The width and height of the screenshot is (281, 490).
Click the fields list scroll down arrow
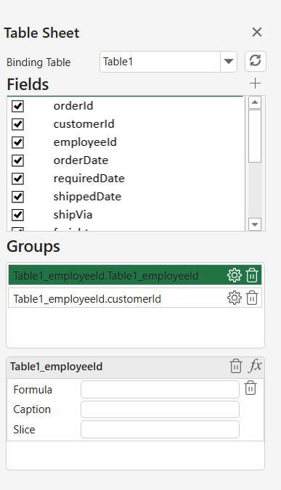(x=255, y=224)
